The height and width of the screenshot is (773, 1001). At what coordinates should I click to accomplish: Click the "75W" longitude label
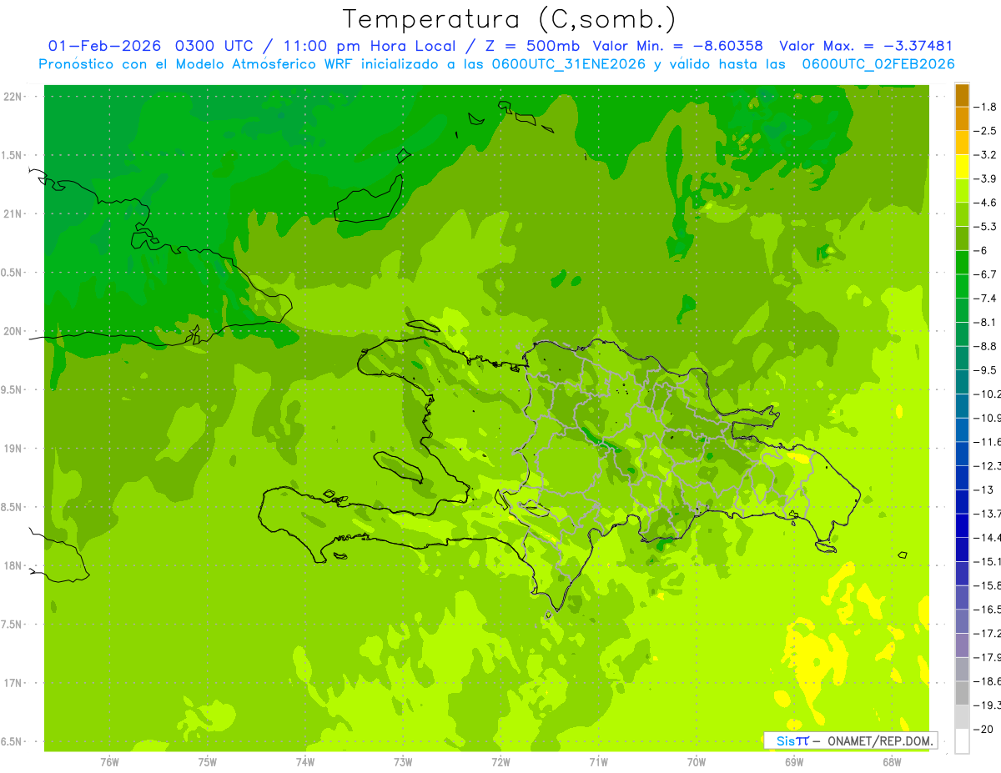coord(208,761)
